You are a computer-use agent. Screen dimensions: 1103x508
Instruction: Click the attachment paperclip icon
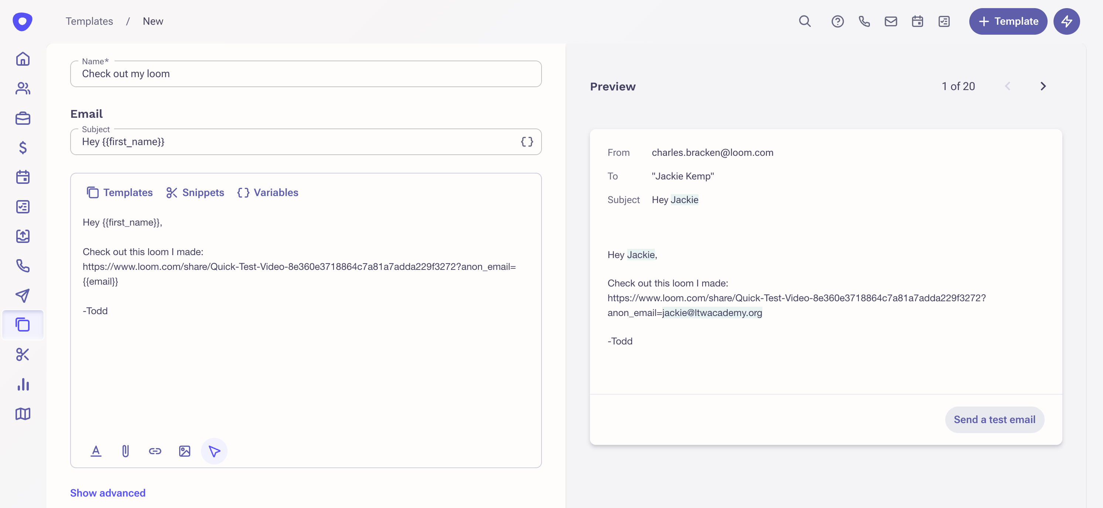[126, 451]
